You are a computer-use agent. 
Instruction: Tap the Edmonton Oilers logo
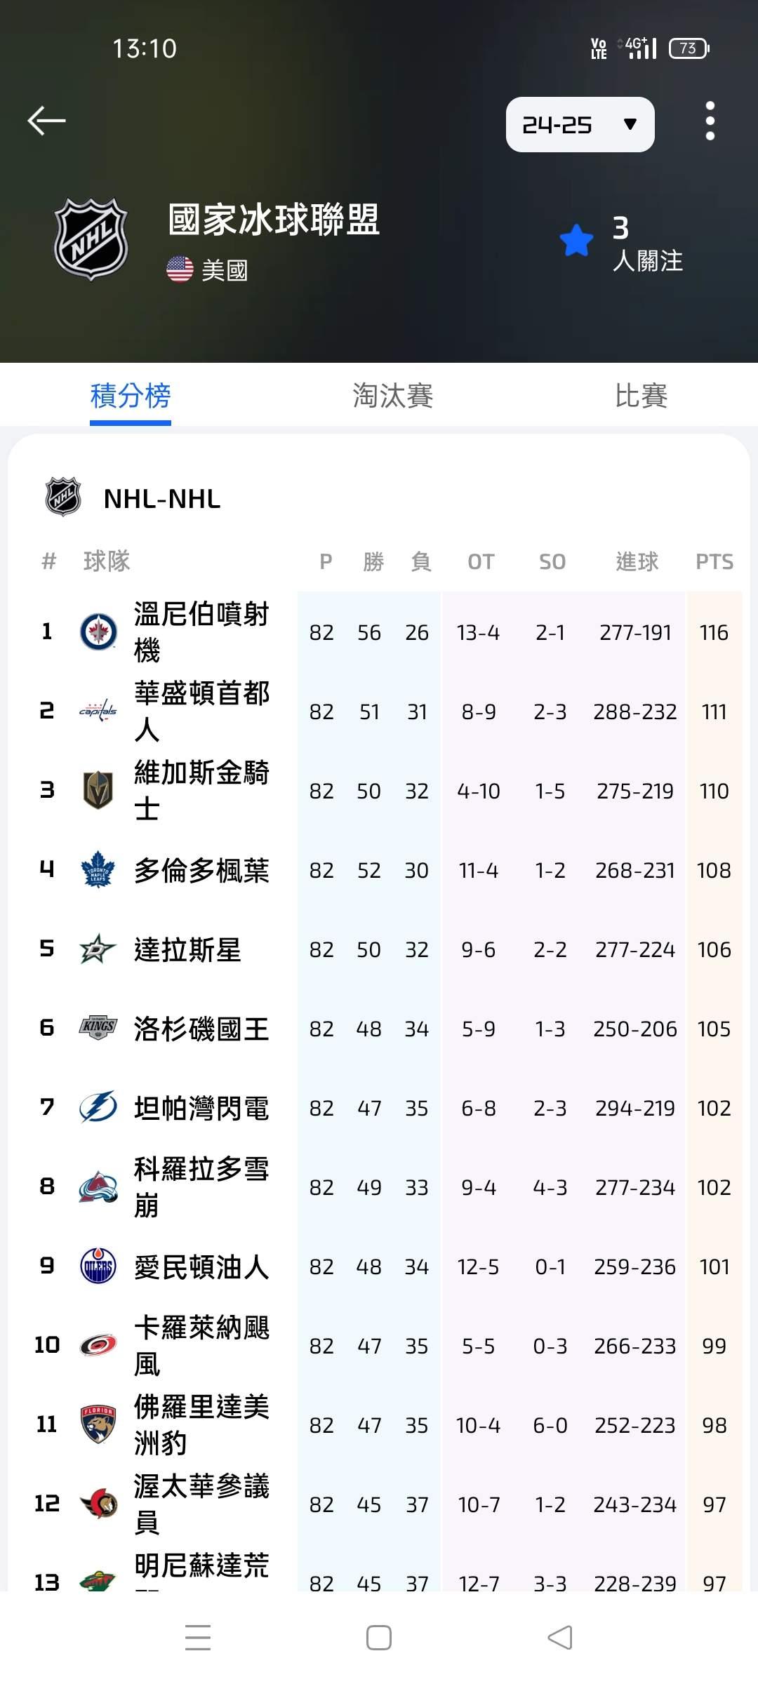pos(98,1266)
